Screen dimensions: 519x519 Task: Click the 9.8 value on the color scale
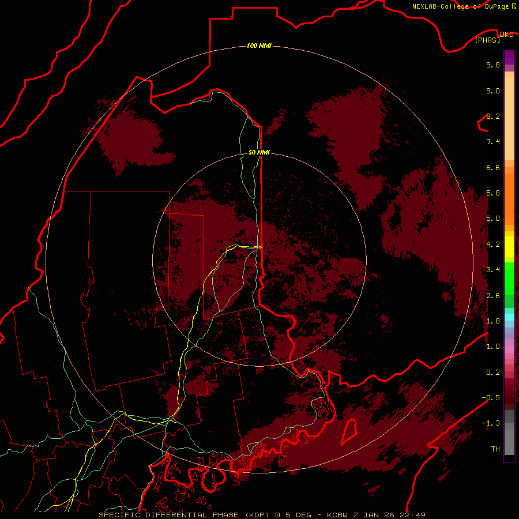[x=493, y=65]
